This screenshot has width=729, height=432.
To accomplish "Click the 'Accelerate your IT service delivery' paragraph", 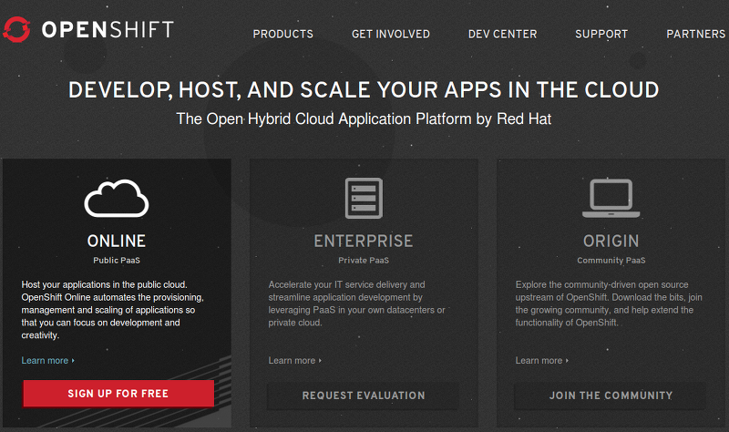I will [x=356, y=303].
